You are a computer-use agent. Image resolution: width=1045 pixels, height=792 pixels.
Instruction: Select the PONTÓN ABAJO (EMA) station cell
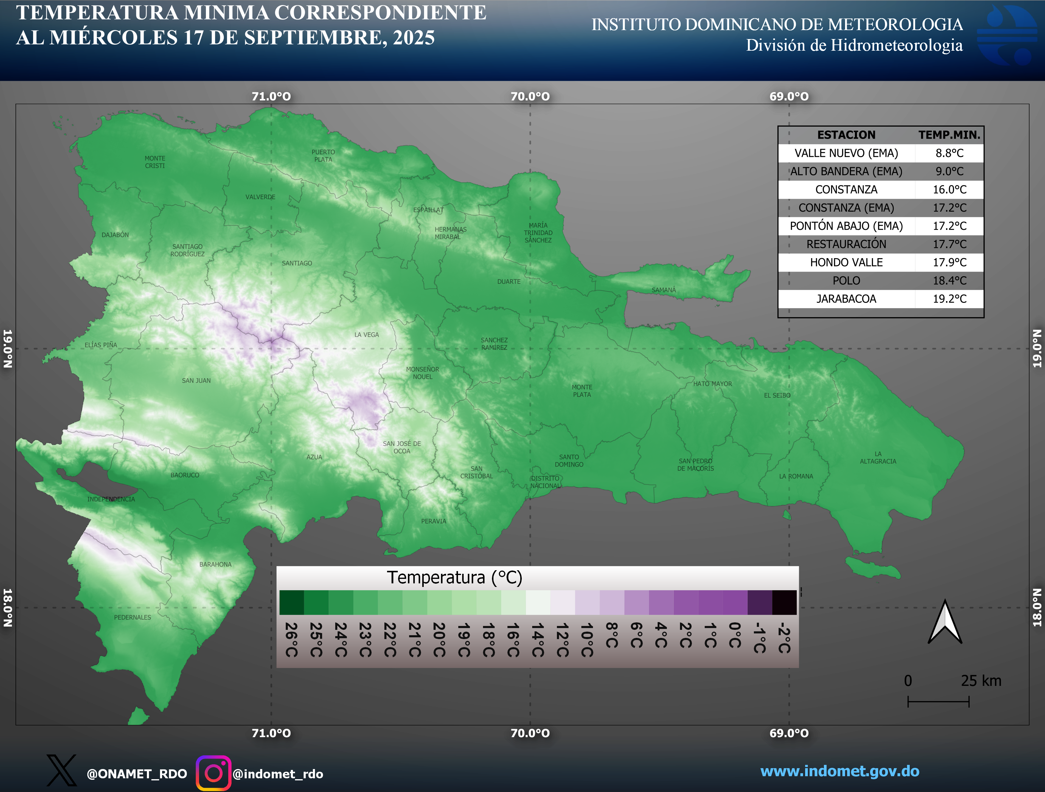[846, 226]
